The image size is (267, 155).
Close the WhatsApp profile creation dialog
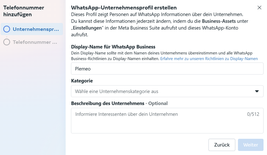click(259, 8)
